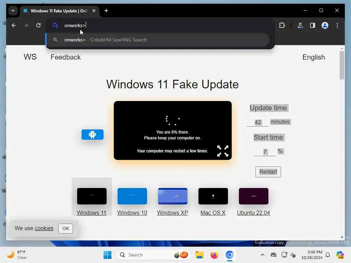Edit the start time percent field
Image resolution: width=351 pixels, height=263 pixels.
pyautogui.click(x=265, y=152)
